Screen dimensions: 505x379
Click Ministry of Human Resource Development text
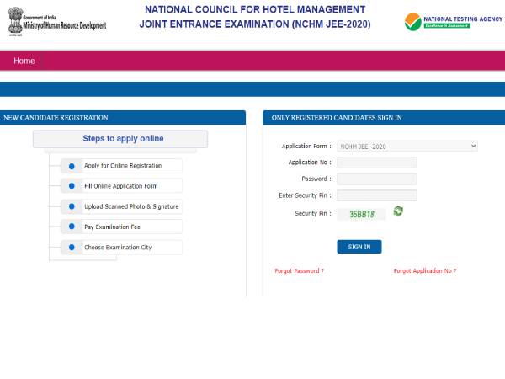click(65, 25)
